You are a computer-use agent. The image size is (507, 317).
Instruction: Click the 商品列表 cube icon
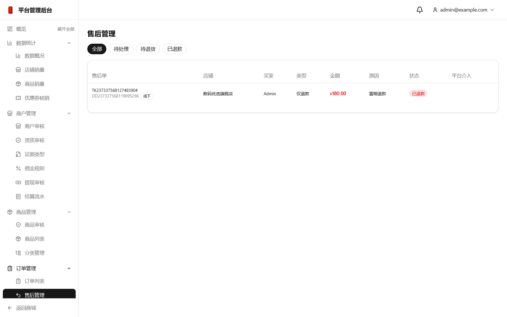(18, 239)
